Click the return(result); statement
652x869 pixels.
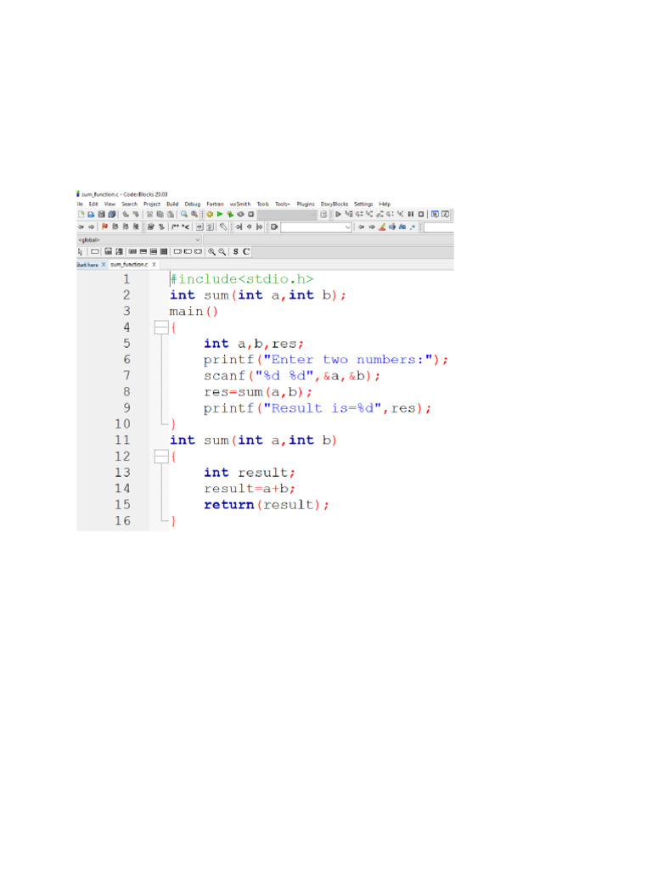pos(266,505)
